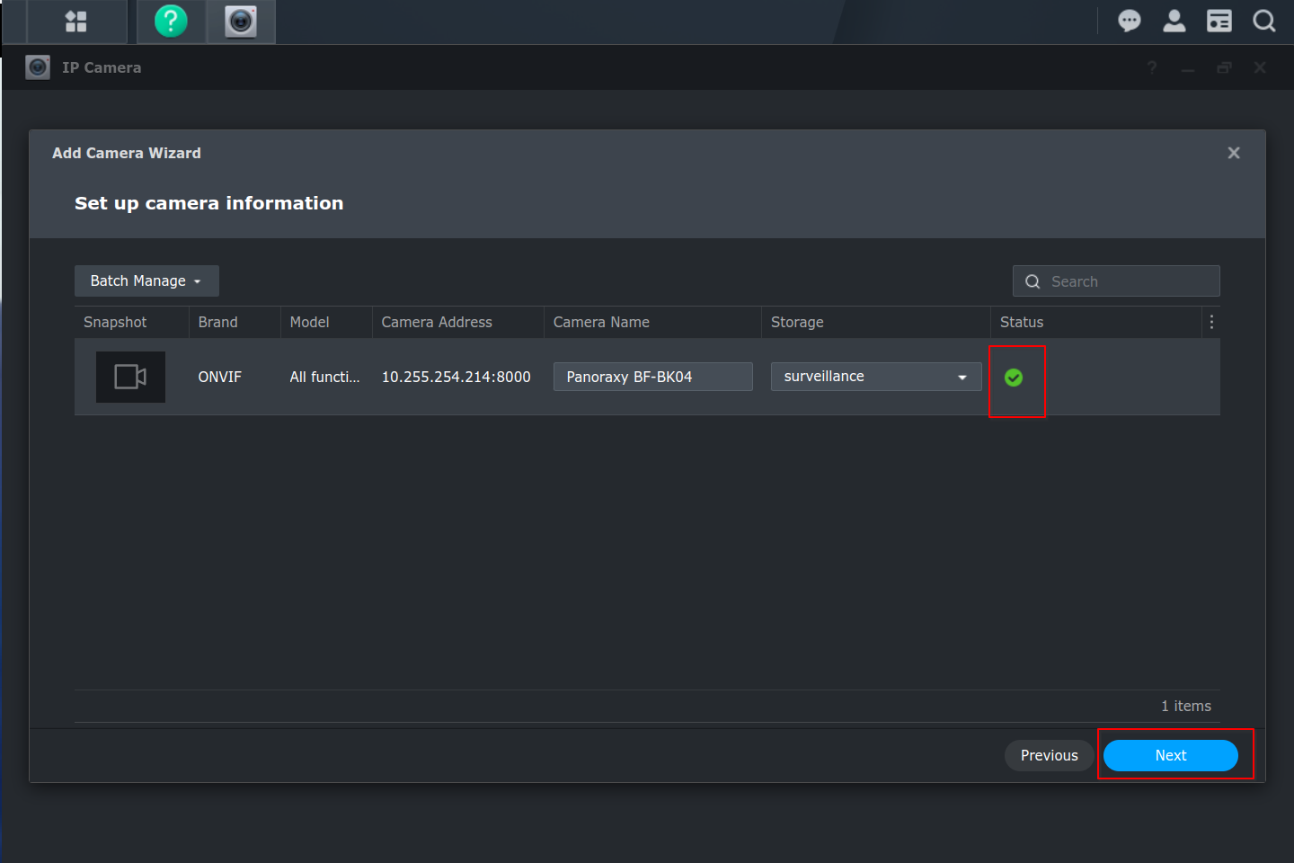This screenshot has height=863, width=1294.
Task: Click the Camera Name text field
Action: click(652, 377)
